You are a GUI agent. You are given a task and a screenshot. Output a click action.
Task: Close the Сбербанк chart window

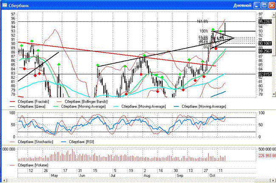coord(272,6)
